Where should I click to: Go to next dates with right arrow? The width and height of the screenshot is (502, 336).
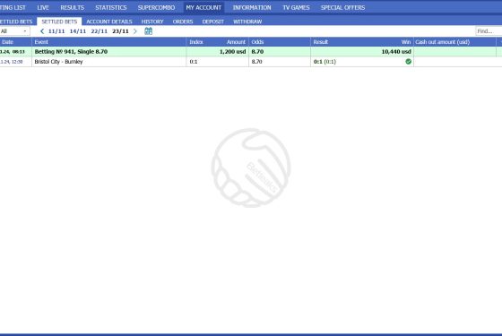click(x=135, y=31)
